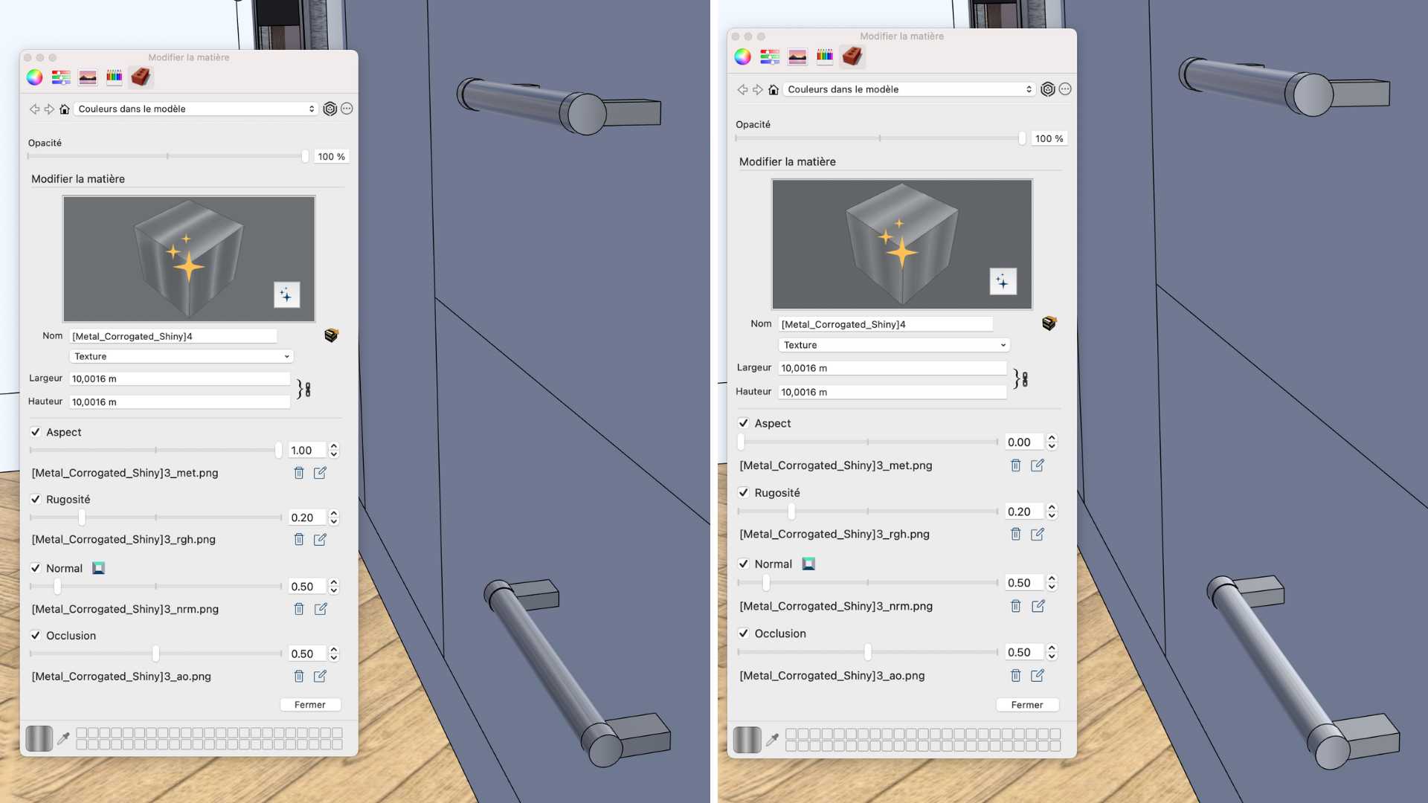1428x803 pixels.
Task: Open color wheel picker in left panel
Action: (x=34, y=77)
